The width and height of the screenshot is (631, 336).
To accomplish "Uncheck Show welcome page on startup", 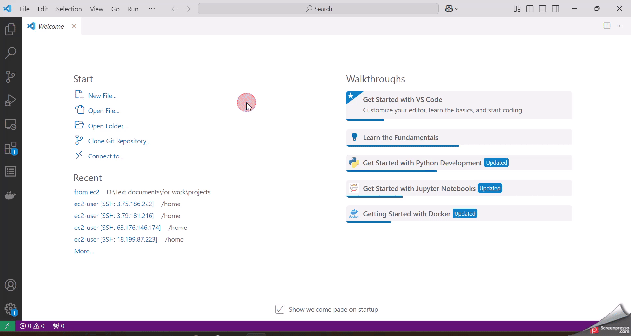I will (280, 309).
